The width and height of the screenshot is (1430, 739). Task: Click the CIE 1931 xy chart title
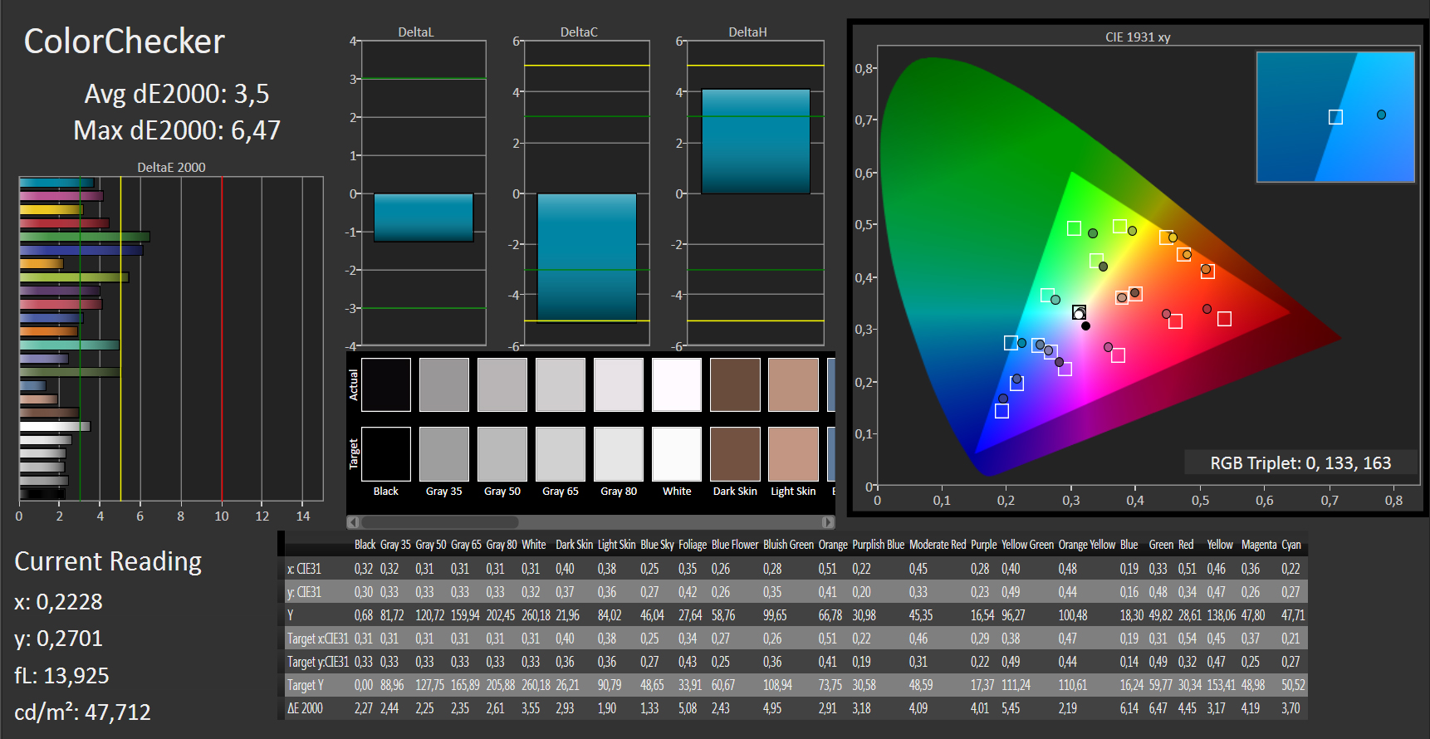(1138, 37)
